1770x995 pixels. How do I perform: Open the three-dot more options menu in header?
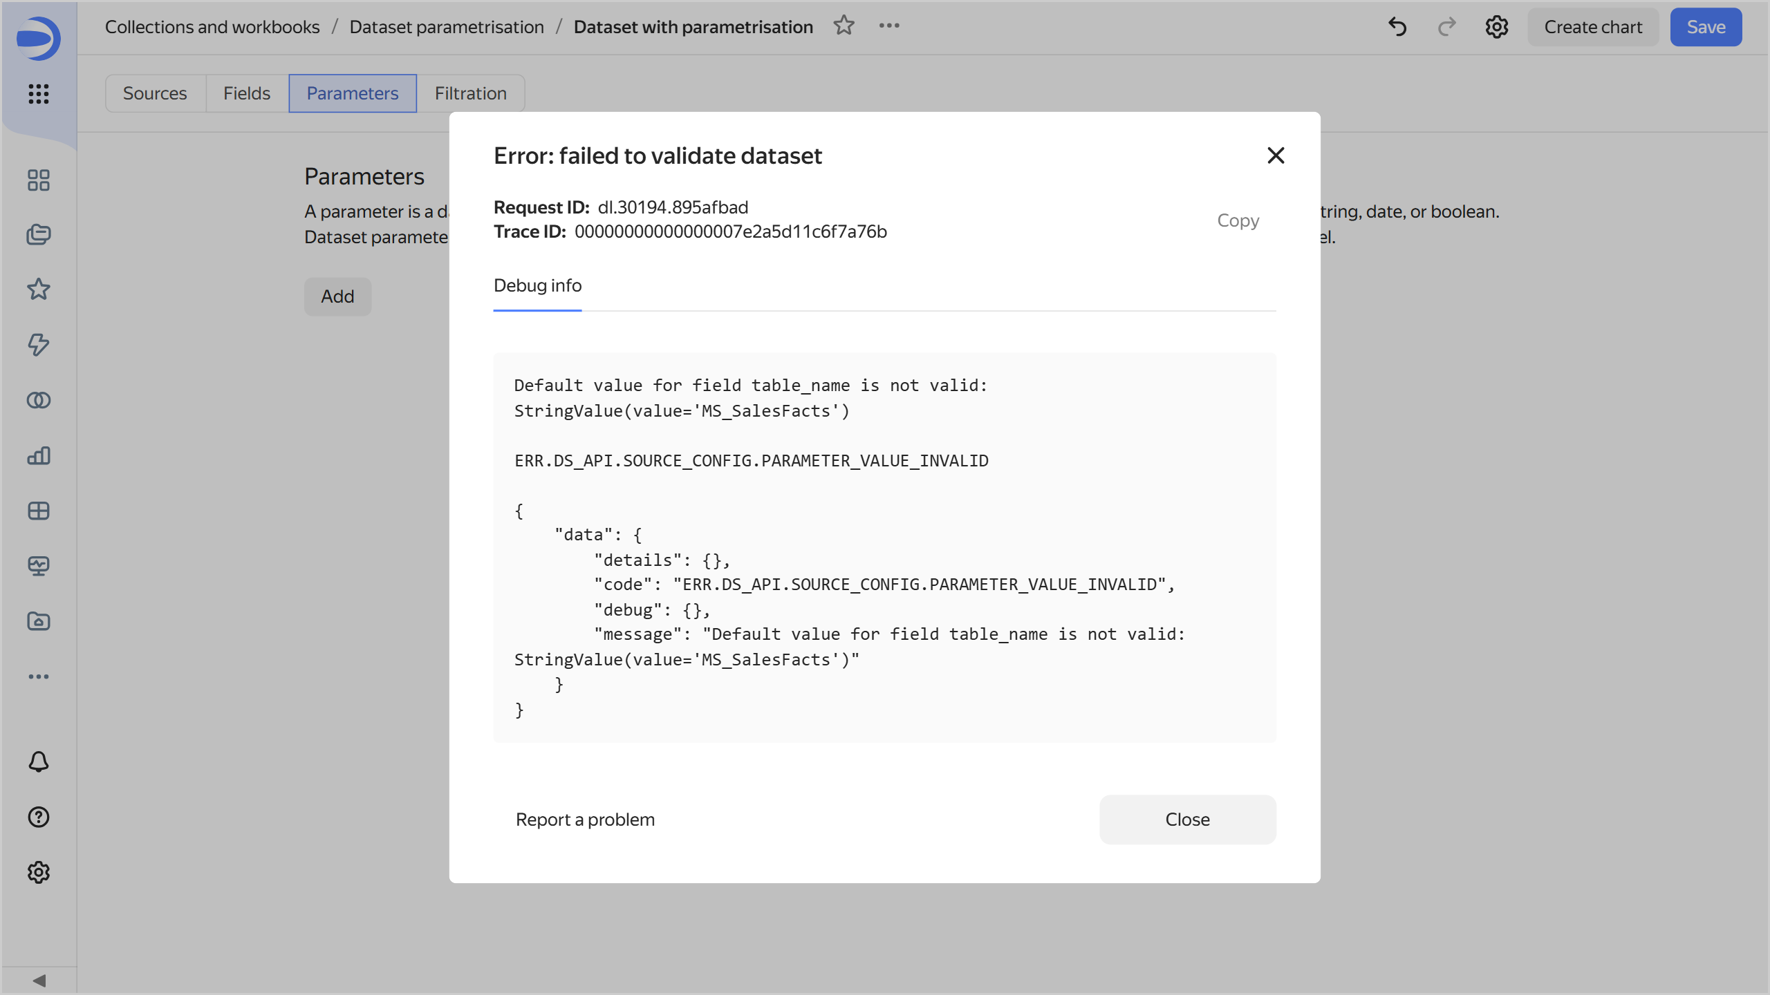point(889,26)
